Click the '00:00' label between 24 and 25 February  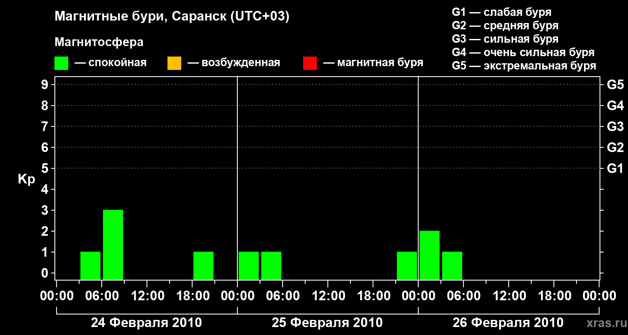click(x=237, y=296)
